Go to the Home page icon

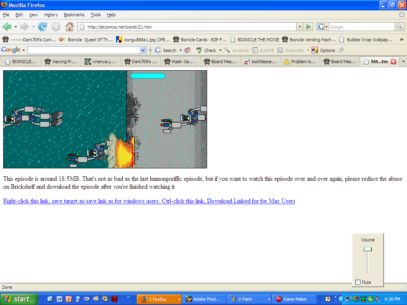click(x=69, y=27)
